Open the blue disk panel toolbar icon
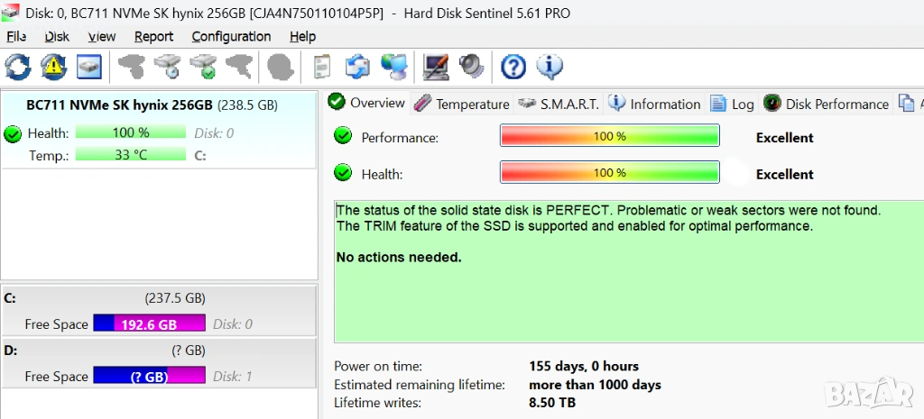 [x=88, y=66]
